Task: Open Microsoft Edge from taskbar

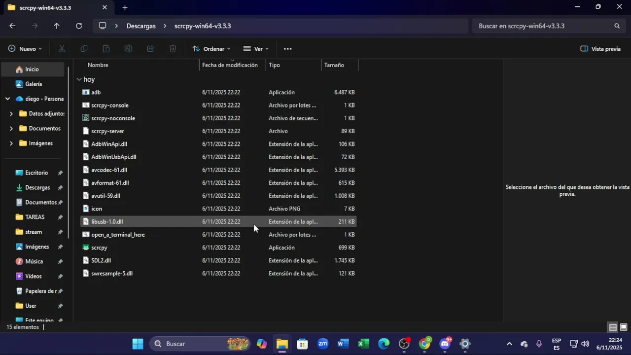Action: [384, 344]
